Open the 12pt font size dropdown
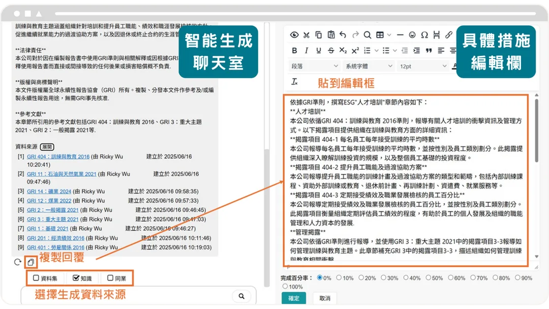549x309 pixels. [423, 66]
